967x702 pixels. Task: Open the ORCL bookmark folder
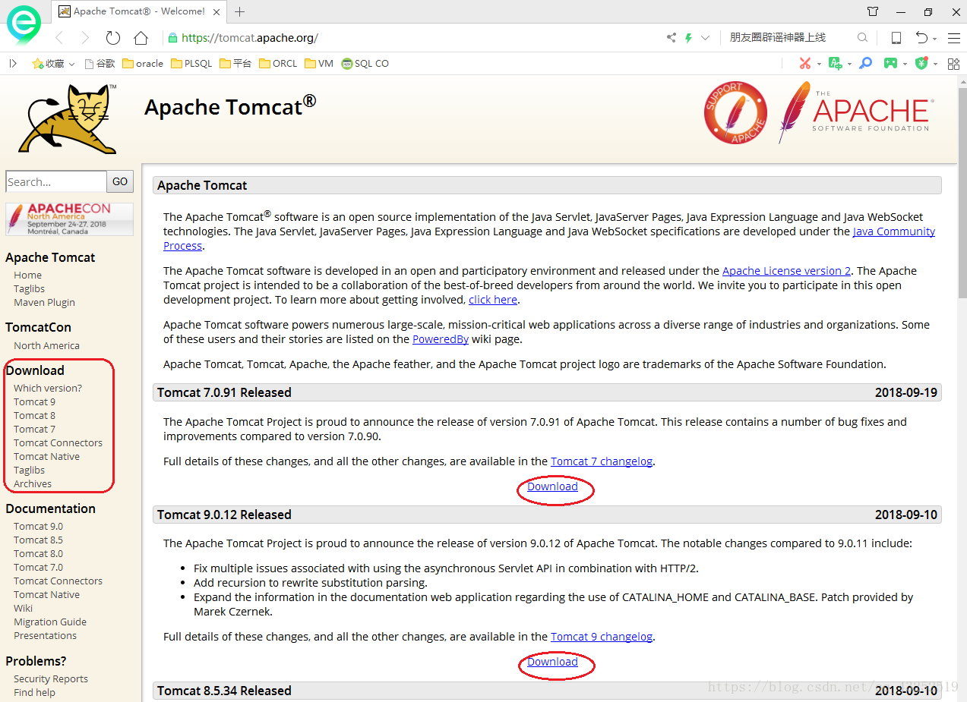[x=278, y=64]
